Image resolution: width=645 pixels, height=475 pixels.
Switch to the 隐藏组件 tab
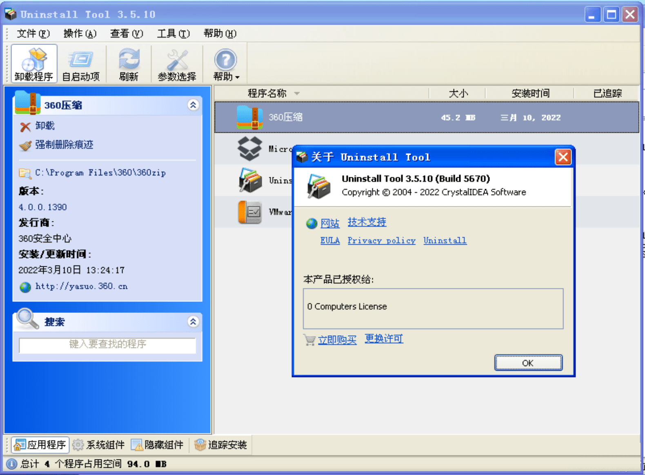point(157,445)
